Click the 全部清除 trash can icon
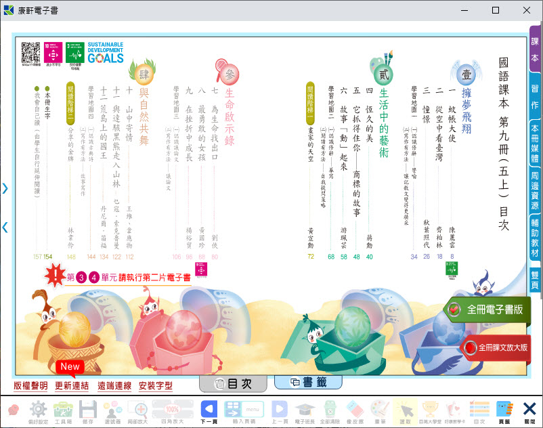The image size is (543, 428). coord(330,410)
